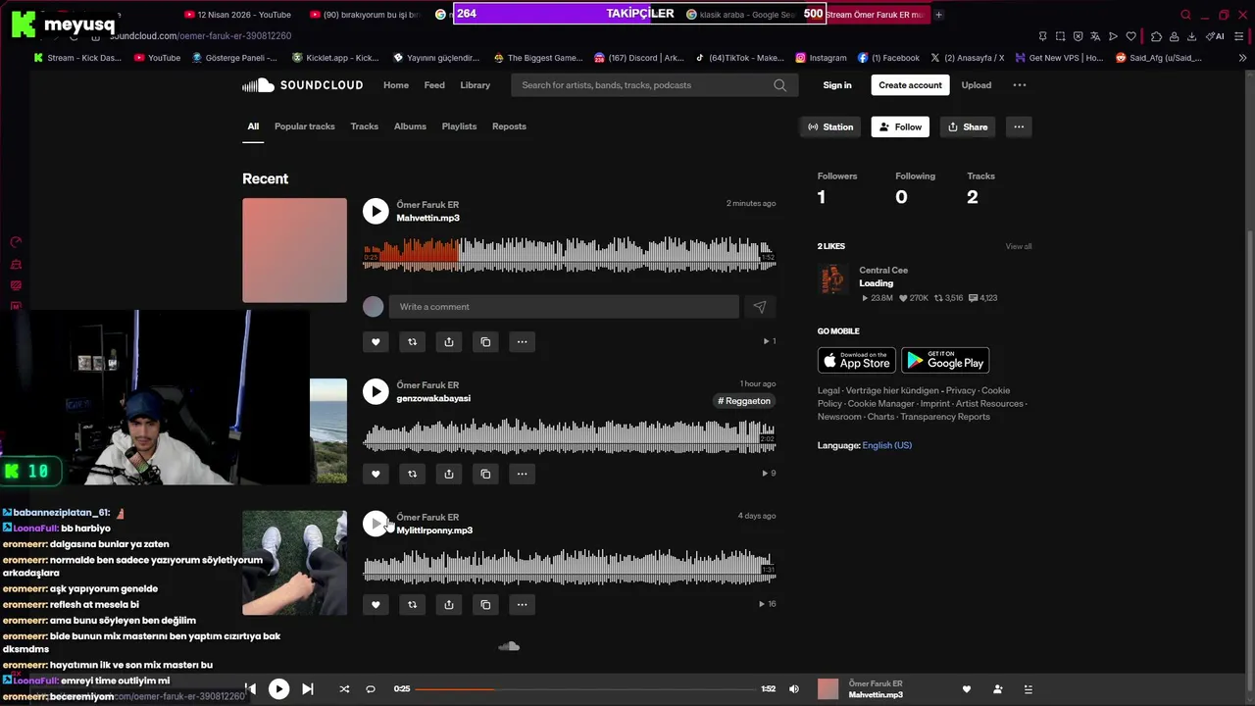
Task: Copy link of Mylittlrponny.mp3 track
Action: tap(485, 604)
